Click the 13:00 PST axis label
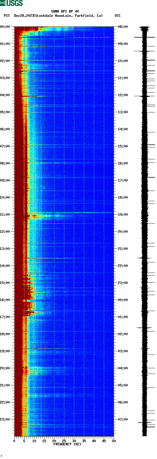The height and width of the screenshot is (459, 157). tap(5, 249)
